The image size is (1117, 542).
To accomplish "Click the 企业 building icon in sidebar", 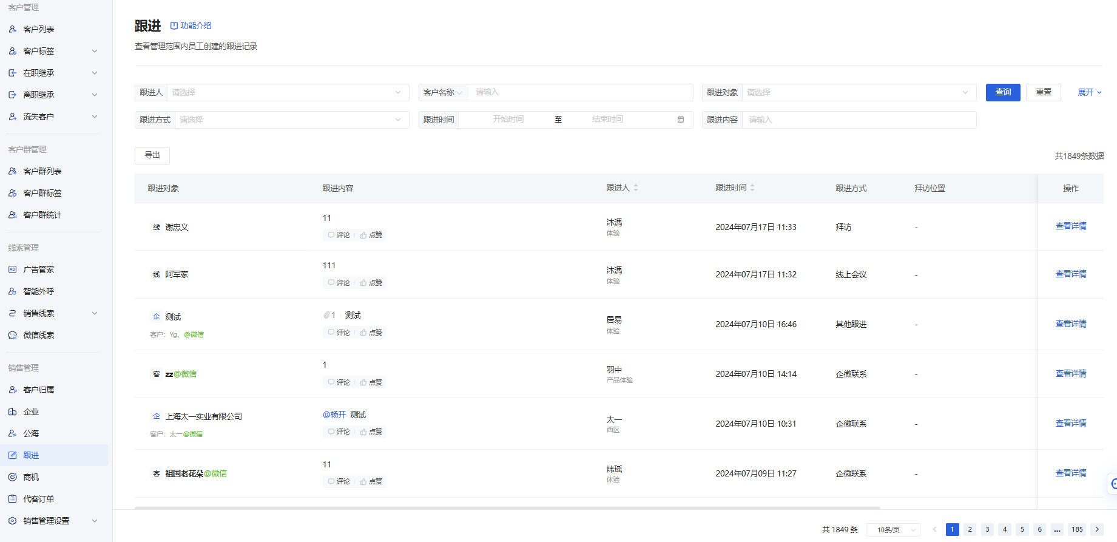I will pos(12,412).
